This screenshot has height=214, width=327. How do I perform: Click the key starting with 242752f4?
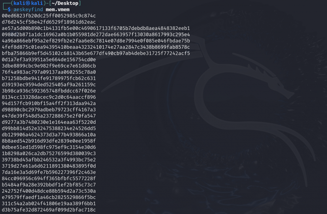(49, 191)
